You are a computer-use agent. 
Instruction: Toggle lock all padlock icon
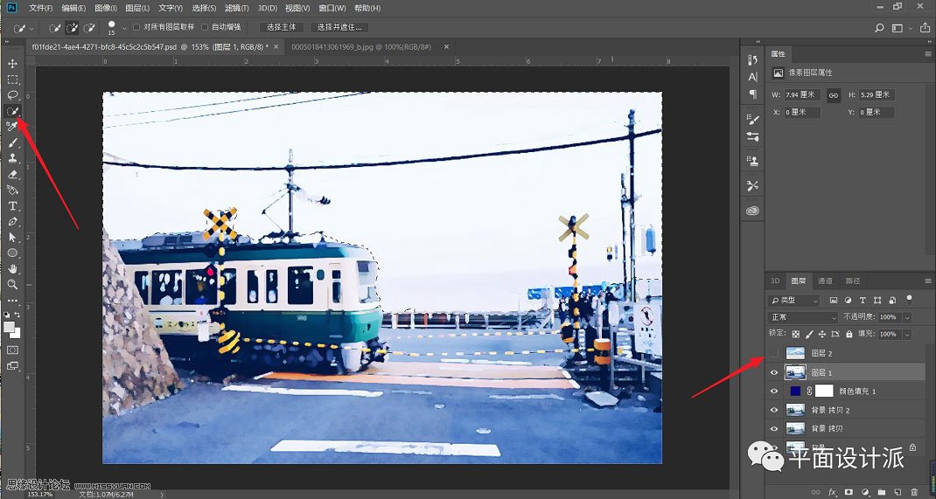click(849, 335)
